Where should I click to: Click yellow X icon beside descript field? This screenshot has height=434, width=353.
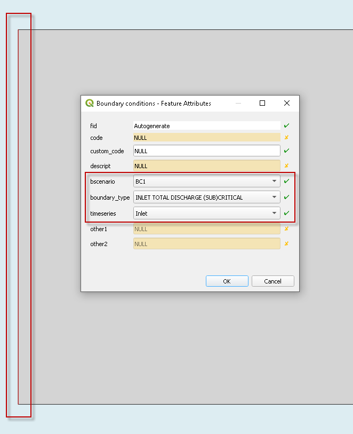point(286,166)
